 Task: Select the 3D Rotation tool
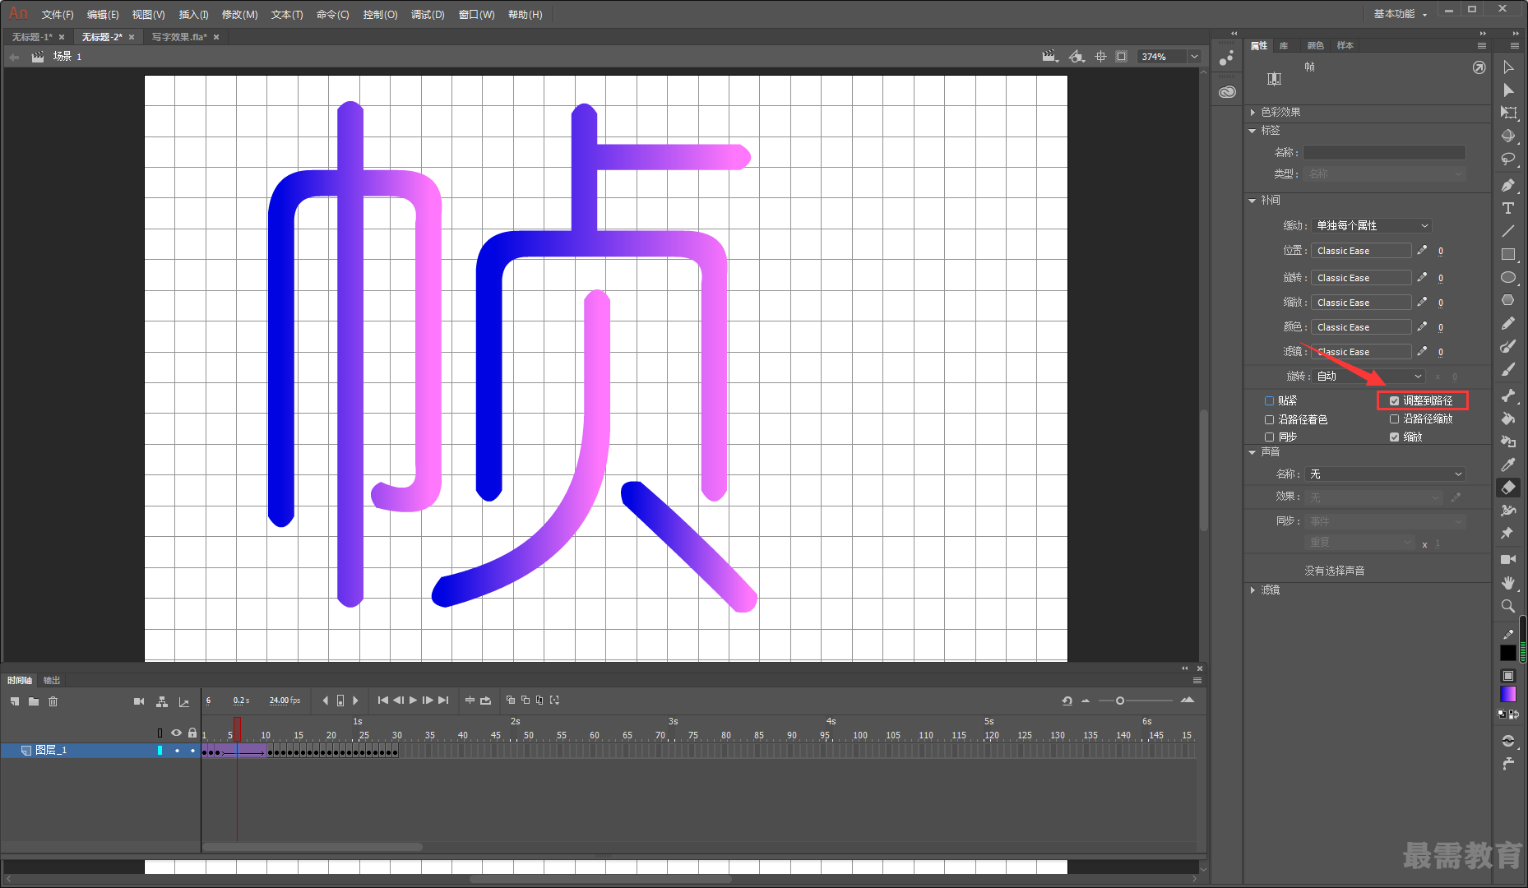[1508, 136]
